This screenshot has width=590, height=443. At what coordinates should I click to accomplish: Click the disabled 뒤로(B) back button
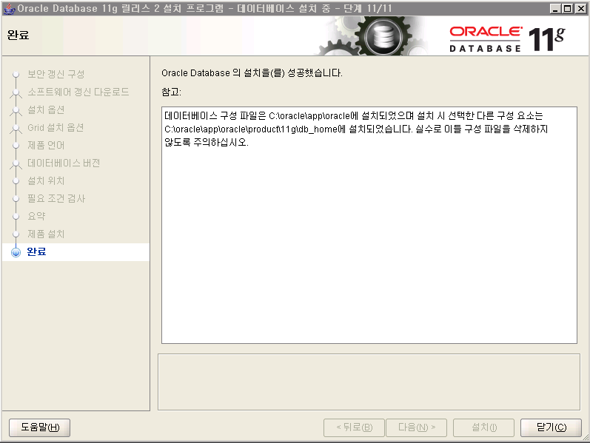click(354, 427)
